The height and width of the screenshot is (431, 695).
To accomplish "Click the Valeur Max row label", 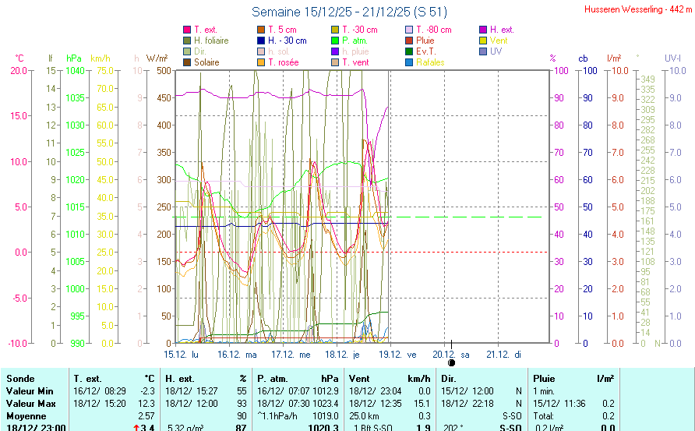I will (x=29, y=404).
